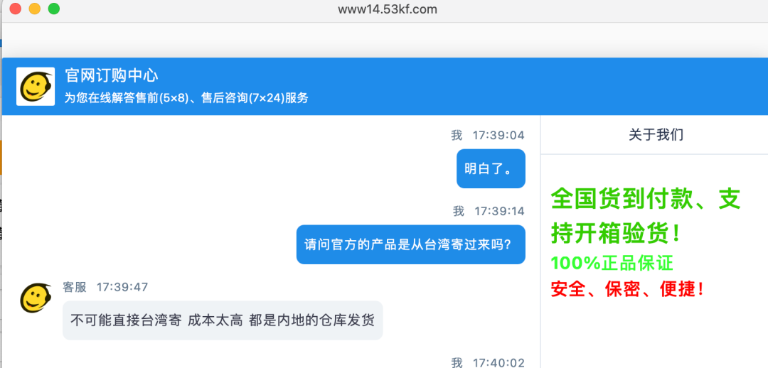Click the 100%正品保证 text
768x368 pixels.
pos(612,264)
